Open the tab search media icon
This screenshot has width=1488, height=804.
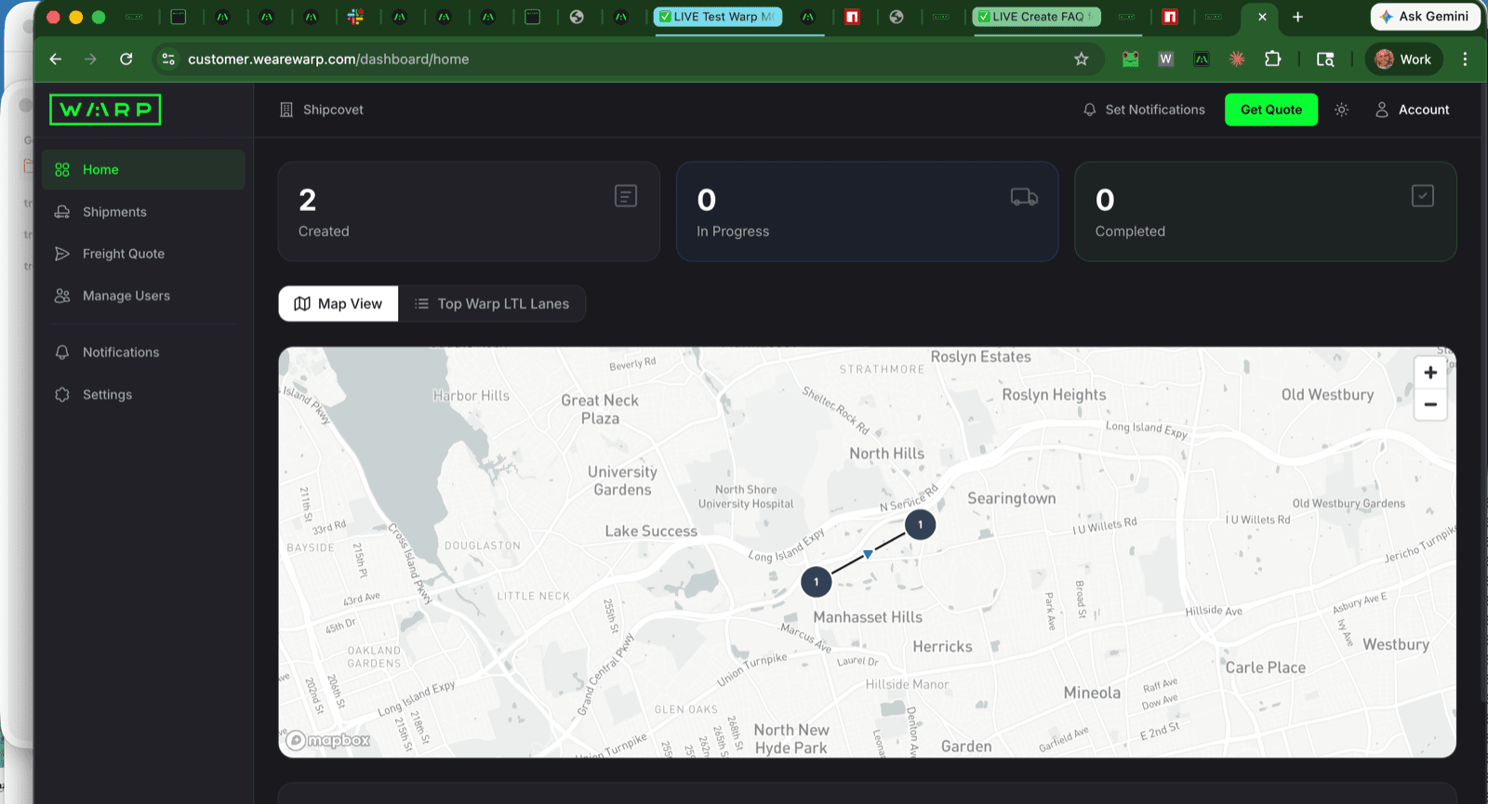(x=1325, y=59)
